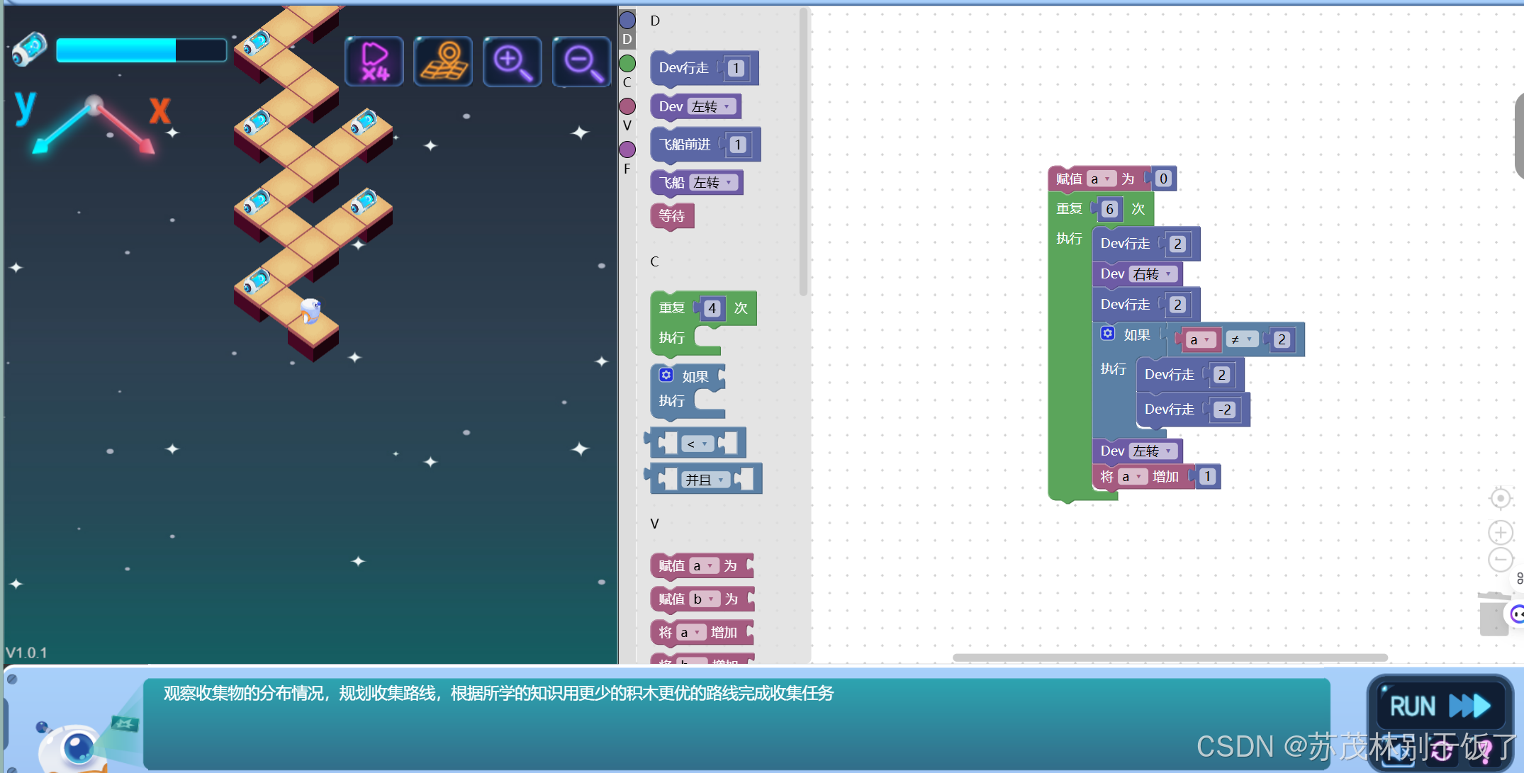
Task: Click the zoom out magnifier in game view
Action: pos(581,62)
